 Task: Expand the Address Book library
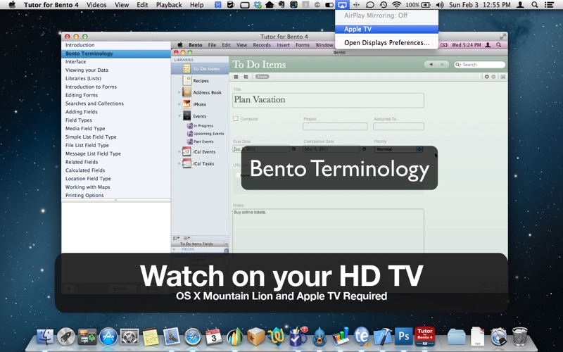179,92
